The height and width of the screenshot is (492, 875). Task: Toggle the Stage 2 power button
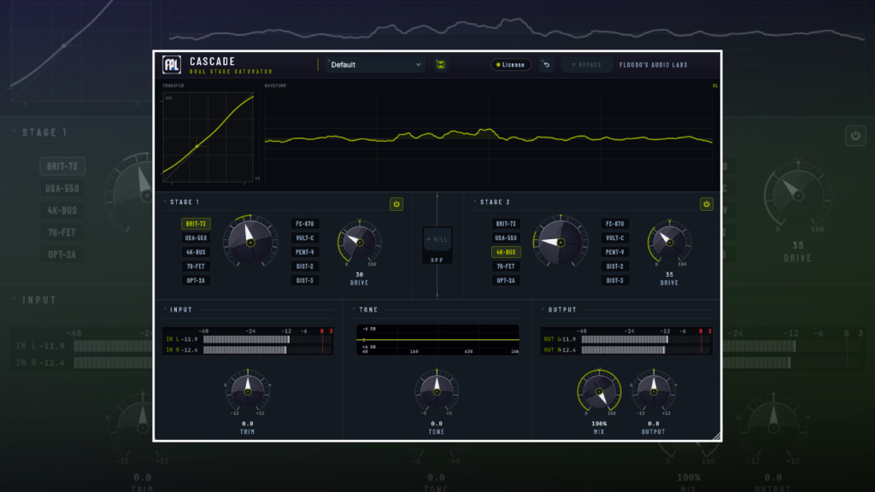coord(707,204)
